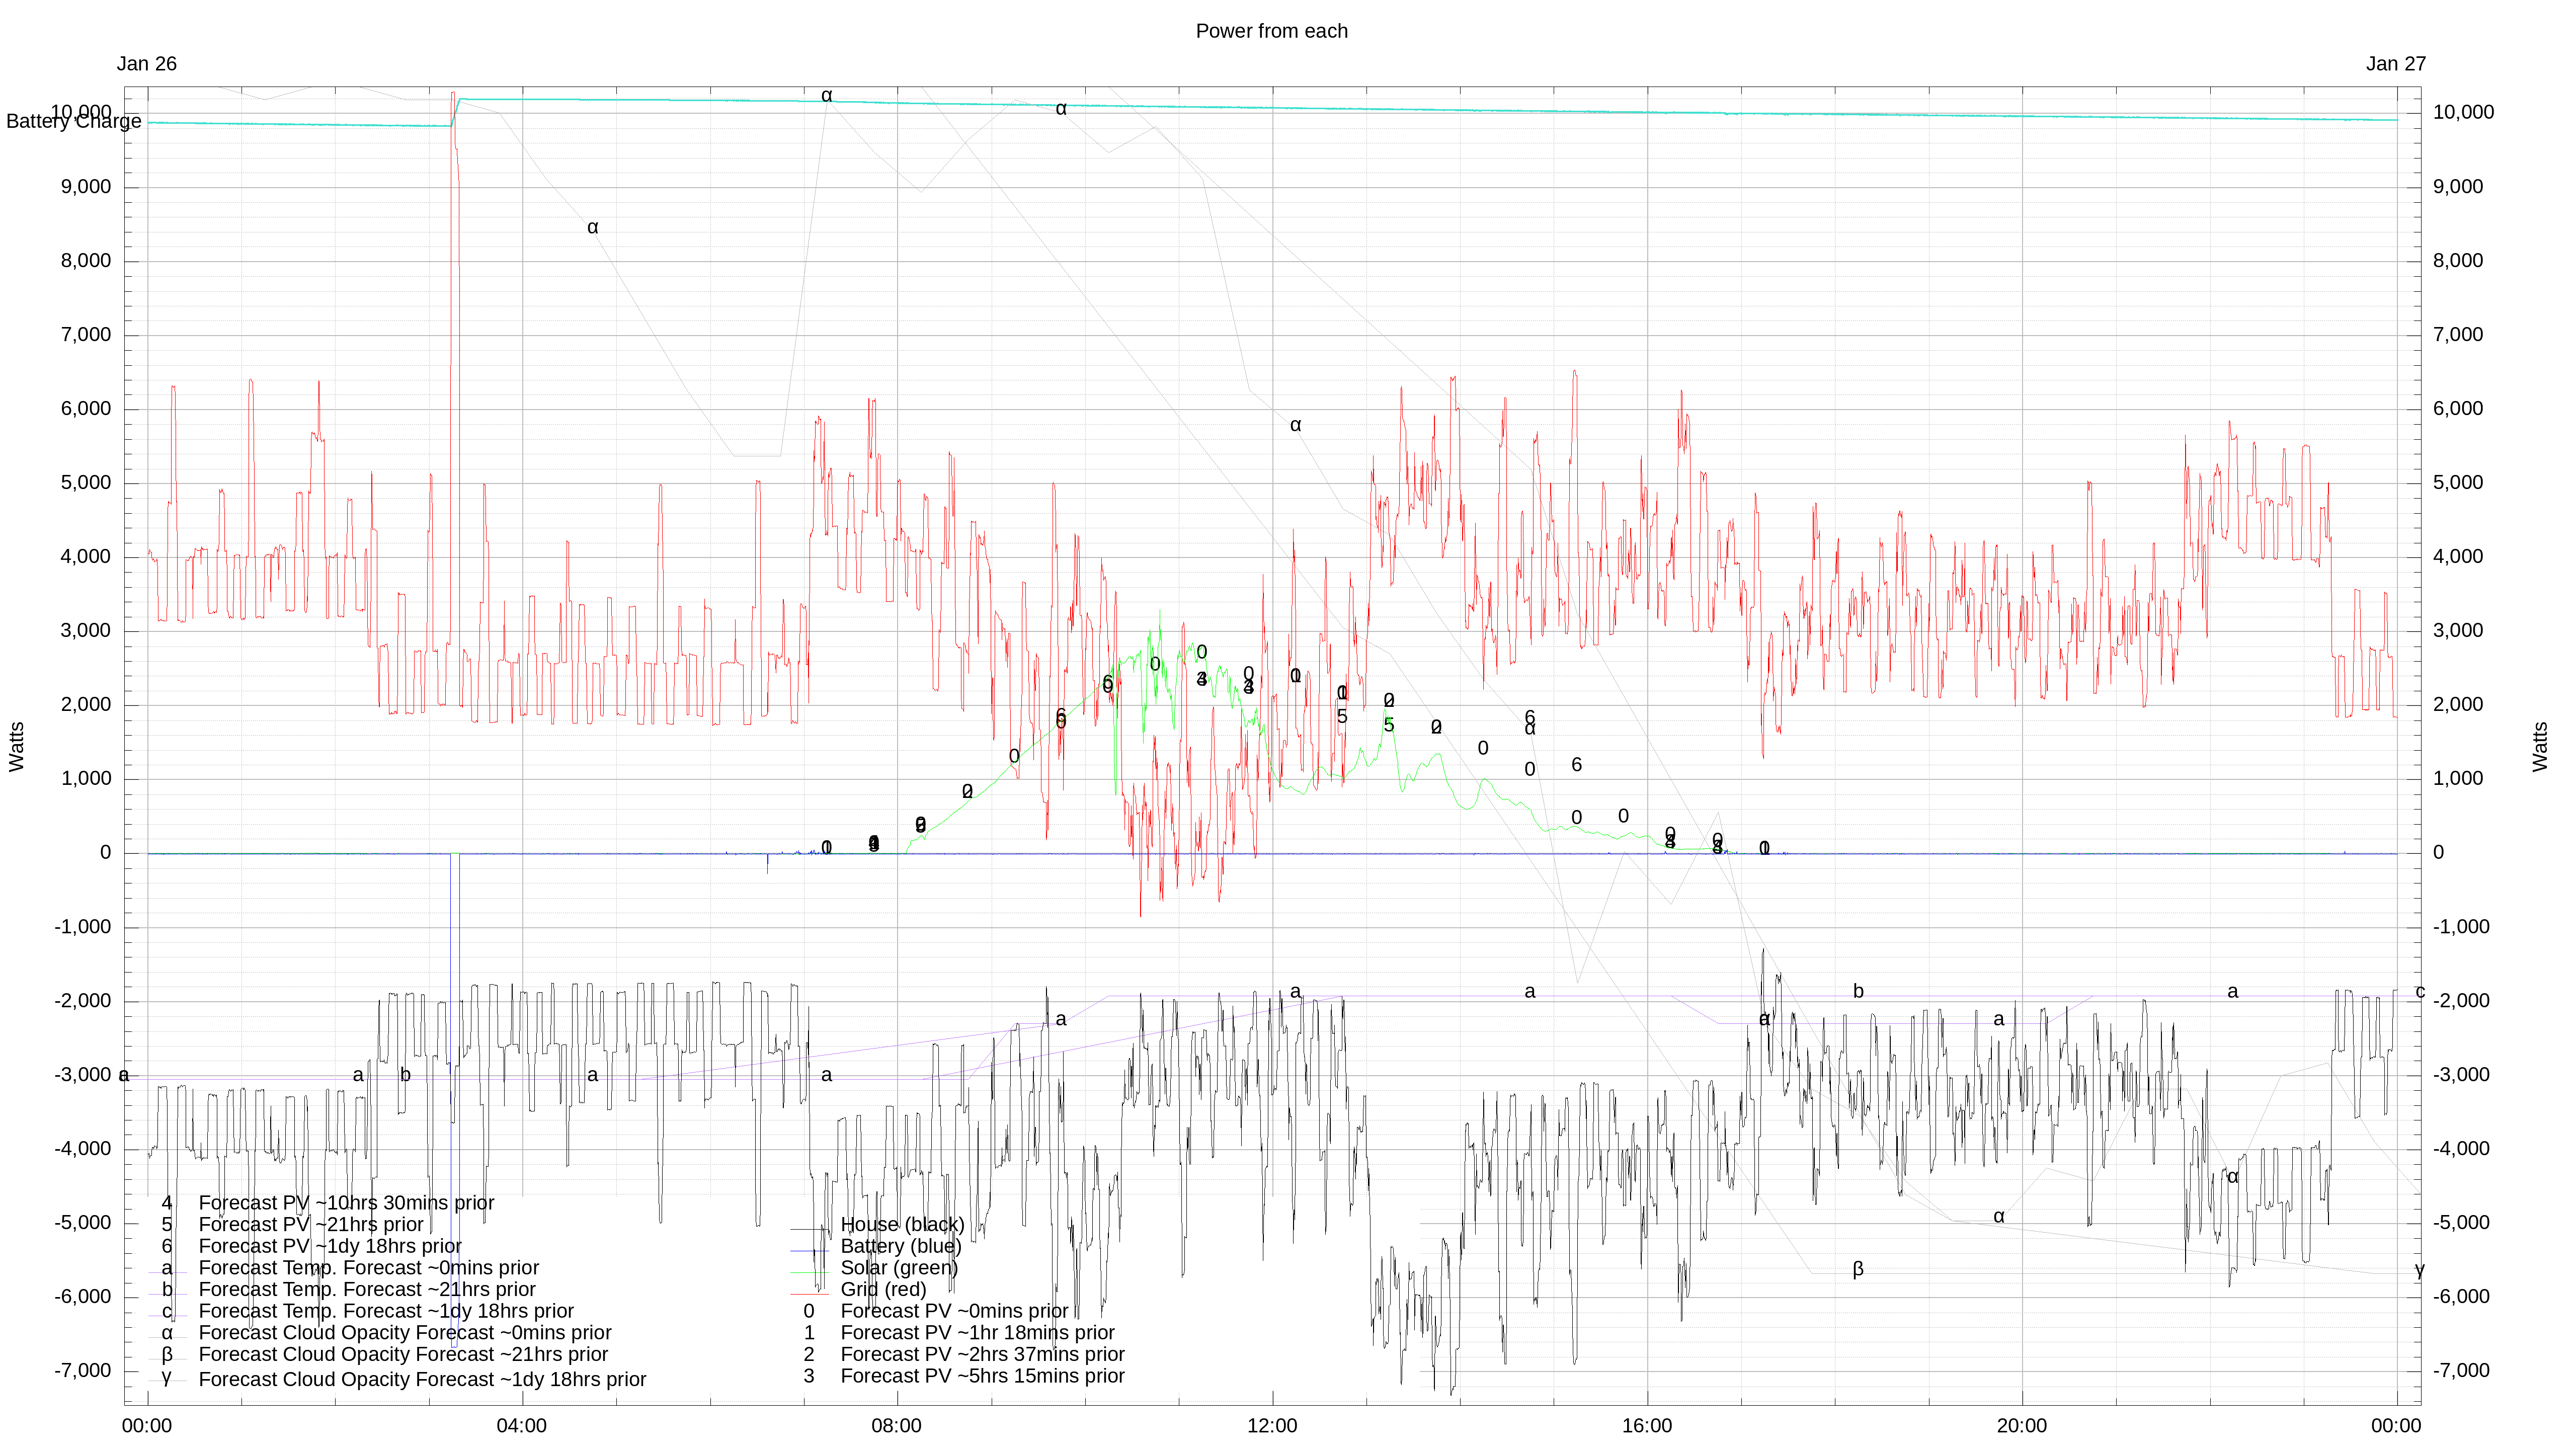Select the Solar (green) legend label
The image size is (2576, 1449).
coord(898,1269)
